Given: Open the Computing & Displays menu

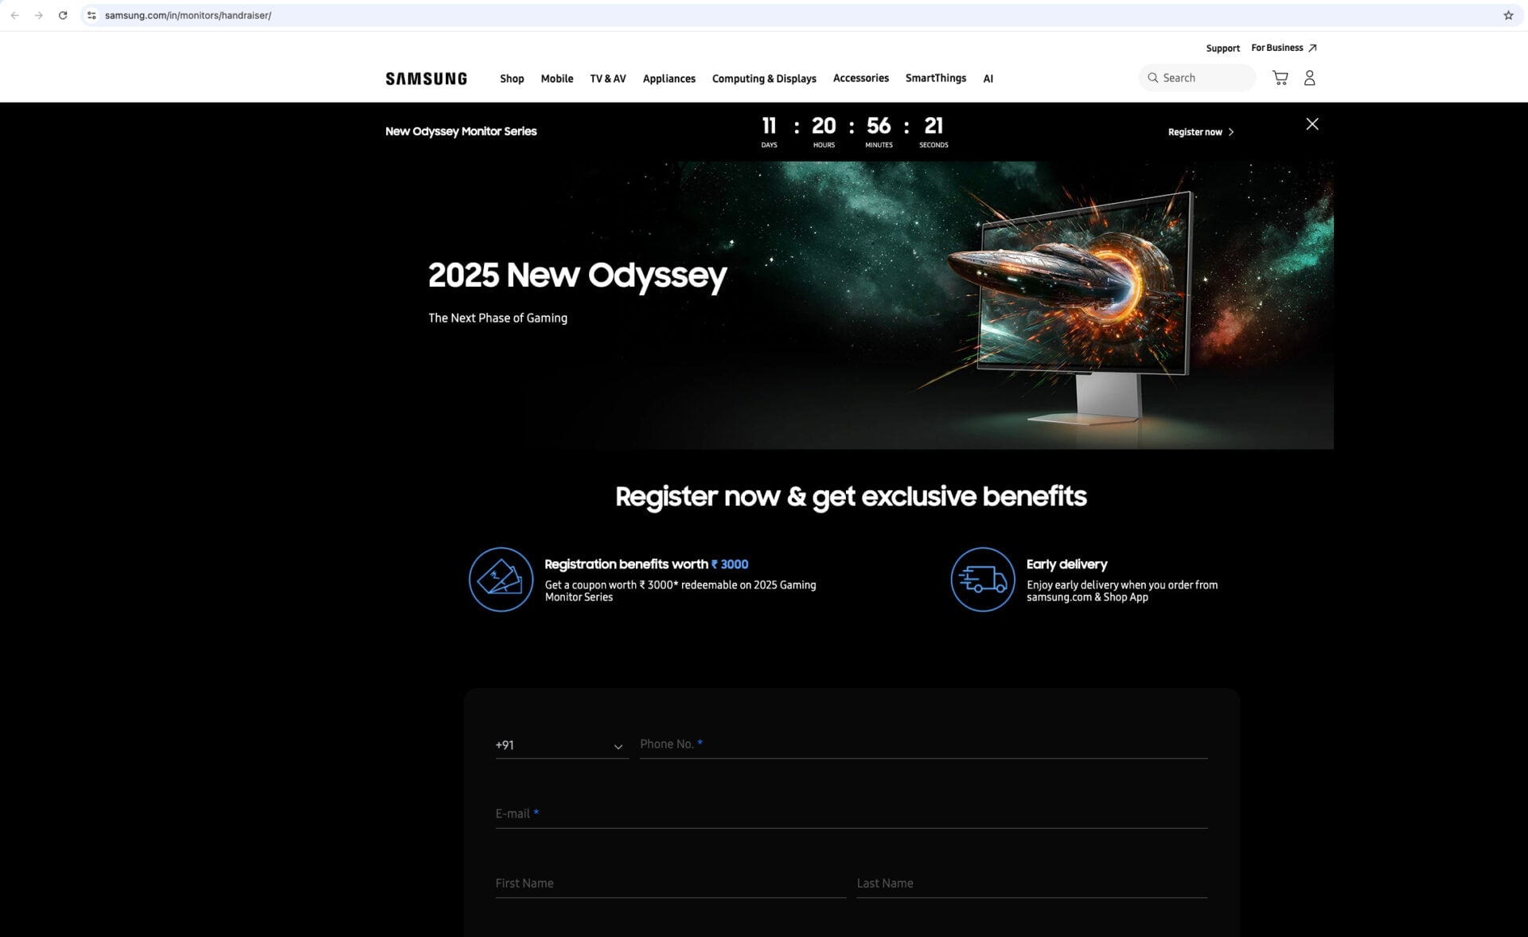Looking at the screenshot, I should 763,78.
